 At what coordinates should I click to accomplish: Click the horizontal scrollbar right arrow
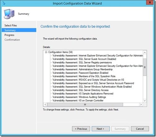point(141,104)
